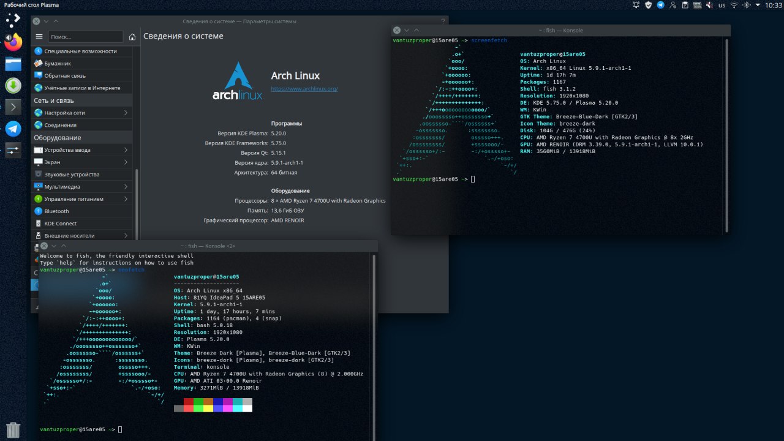Click the scrollbar in the screenfetch Konsole
This screenshot has height=441, width=784.
click(x=726, y=135)
